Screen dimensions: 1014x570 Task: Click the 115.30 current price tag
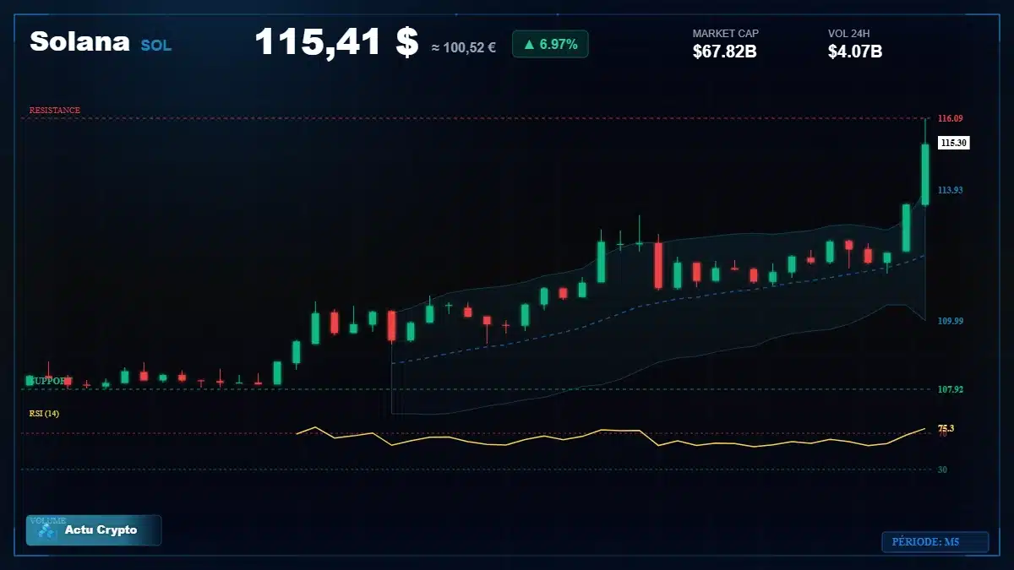(x=954, y=143)
